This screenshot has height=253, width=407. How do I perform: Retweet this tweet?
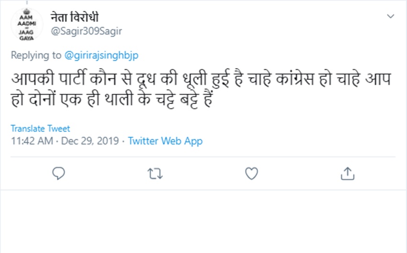[x=155, y=174]
